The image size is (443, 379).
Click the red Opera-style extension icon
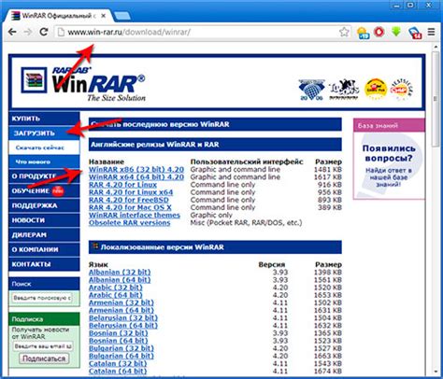pos(379,32)
